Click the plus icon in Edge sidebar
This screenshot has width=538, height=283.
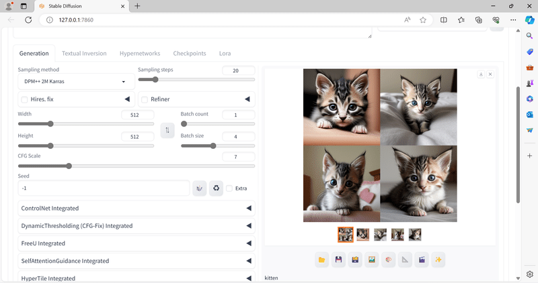click(x=530, y=156)
